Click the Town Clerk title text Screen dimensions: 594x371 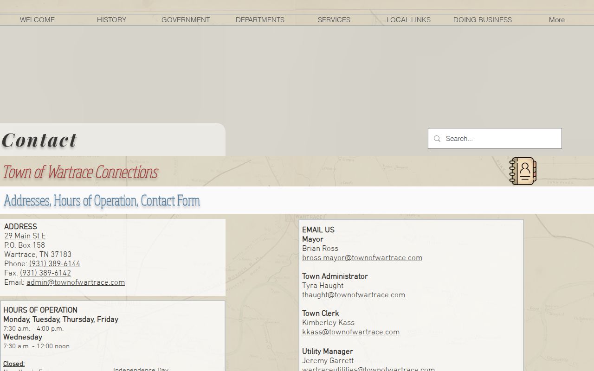321,313
